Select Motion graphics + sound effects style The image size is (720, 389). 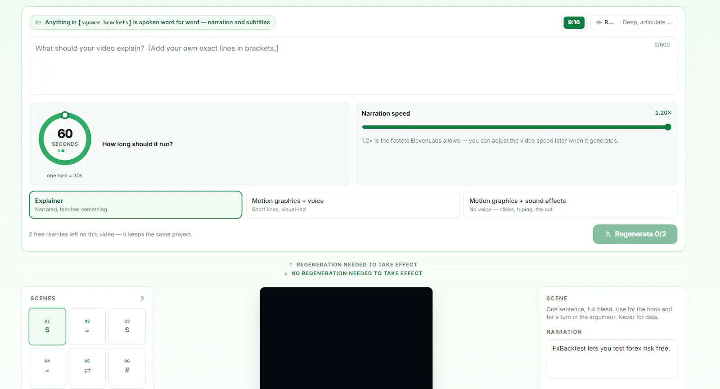[x=570, y=205]
